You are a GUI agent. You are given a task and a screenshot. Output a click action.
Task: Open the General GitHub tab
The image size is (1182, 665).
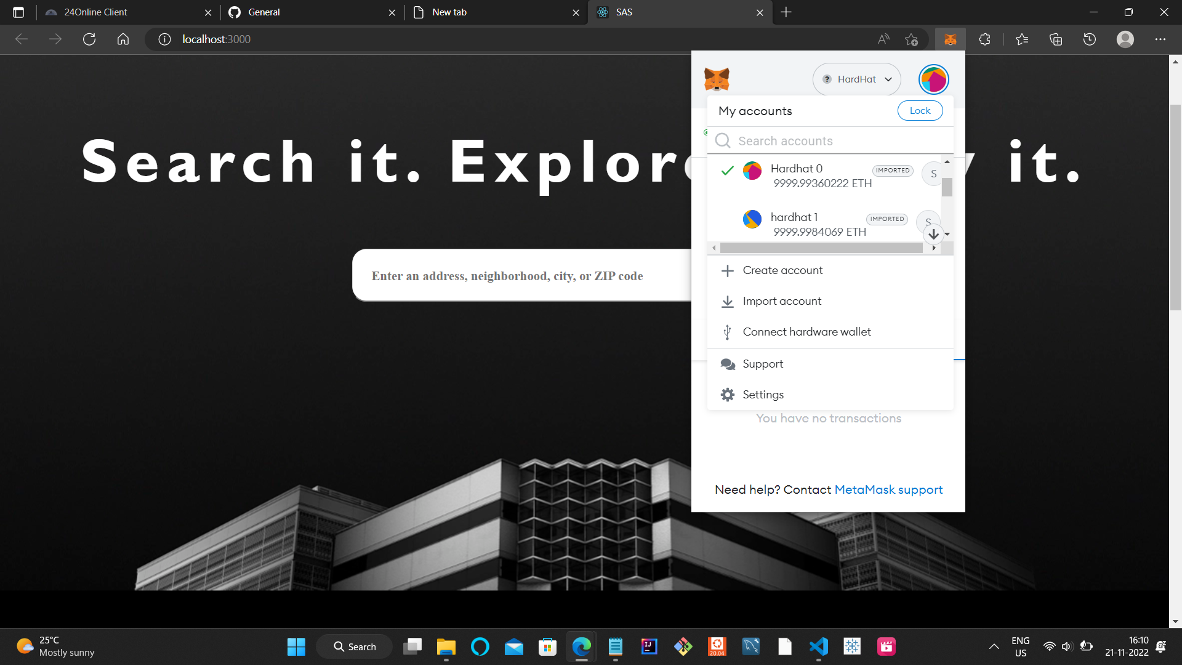(x=263, y=12)
